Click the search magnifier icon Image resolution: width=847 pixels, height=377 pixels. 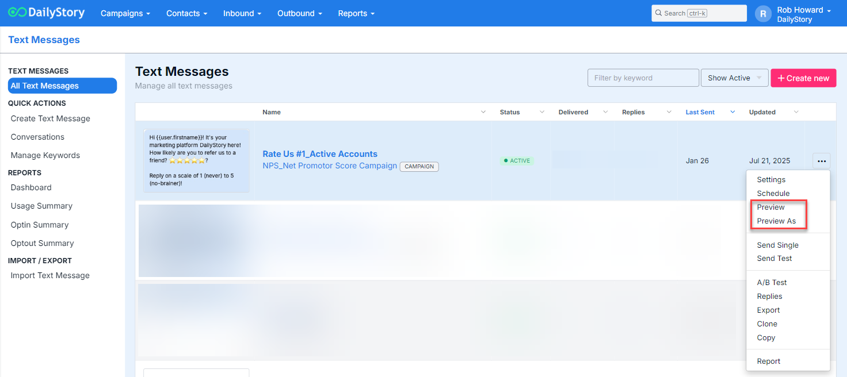tap(659, 13)
